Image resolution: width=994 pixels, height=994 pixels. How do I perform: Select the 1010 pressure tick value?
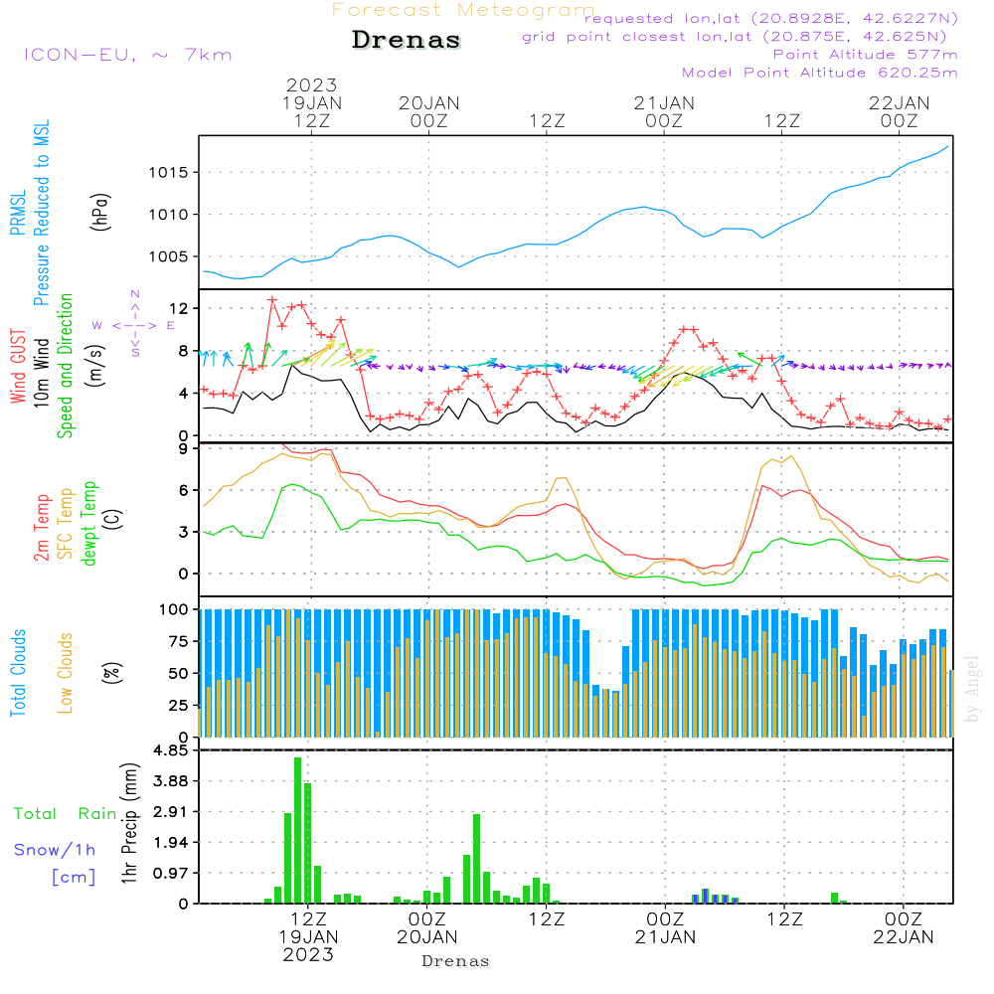pos(168,215)
